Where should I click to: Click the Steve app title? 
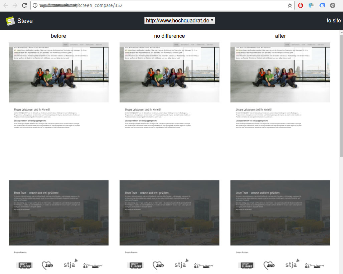25,21
